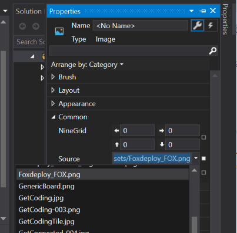Viewport: 237px width, 233px height.
Task: Click the magnifier icon in properties search
Action: [x=213, y=50]
